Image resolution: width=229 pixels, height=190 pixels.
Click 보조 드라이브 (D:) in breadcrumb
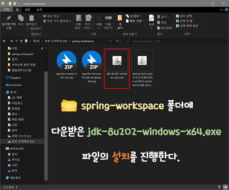coord(56,41)
